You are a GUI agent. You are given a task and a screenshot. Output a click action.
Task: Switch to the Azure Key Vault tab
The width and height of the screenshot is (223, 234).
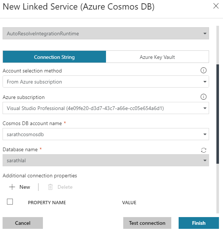click(157, 57)
